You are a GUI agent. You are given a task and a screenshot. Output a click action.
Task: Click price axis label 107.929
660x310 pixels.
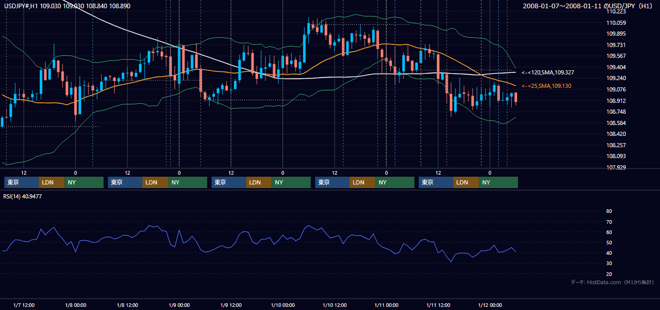617,167
